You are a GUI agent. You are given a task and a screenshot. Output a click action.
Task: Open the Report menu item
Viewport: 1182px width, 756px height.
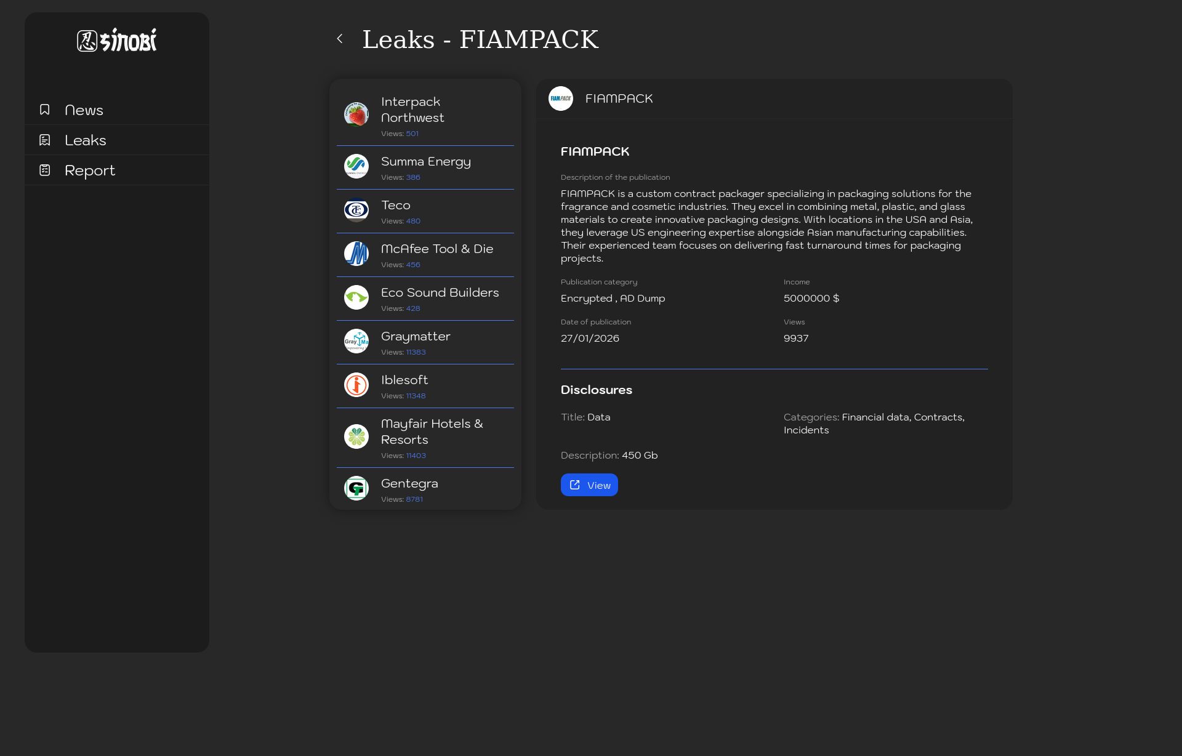(x=90, y=171)
